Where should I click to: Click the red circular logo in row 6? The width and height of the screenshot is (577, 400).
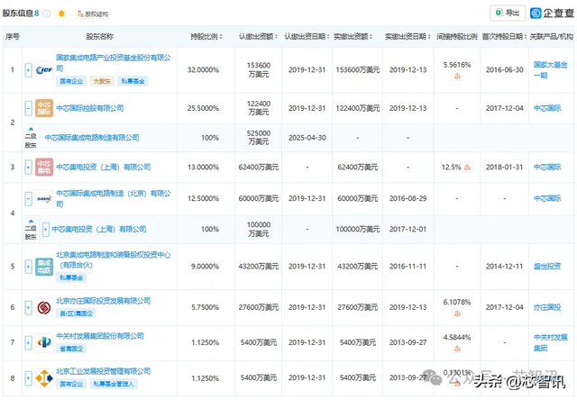(44, 307)
